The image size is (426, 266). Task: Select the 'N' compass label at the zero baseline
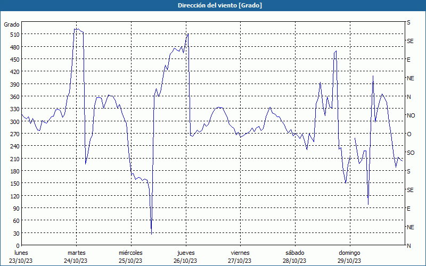(x=408, y=246)
